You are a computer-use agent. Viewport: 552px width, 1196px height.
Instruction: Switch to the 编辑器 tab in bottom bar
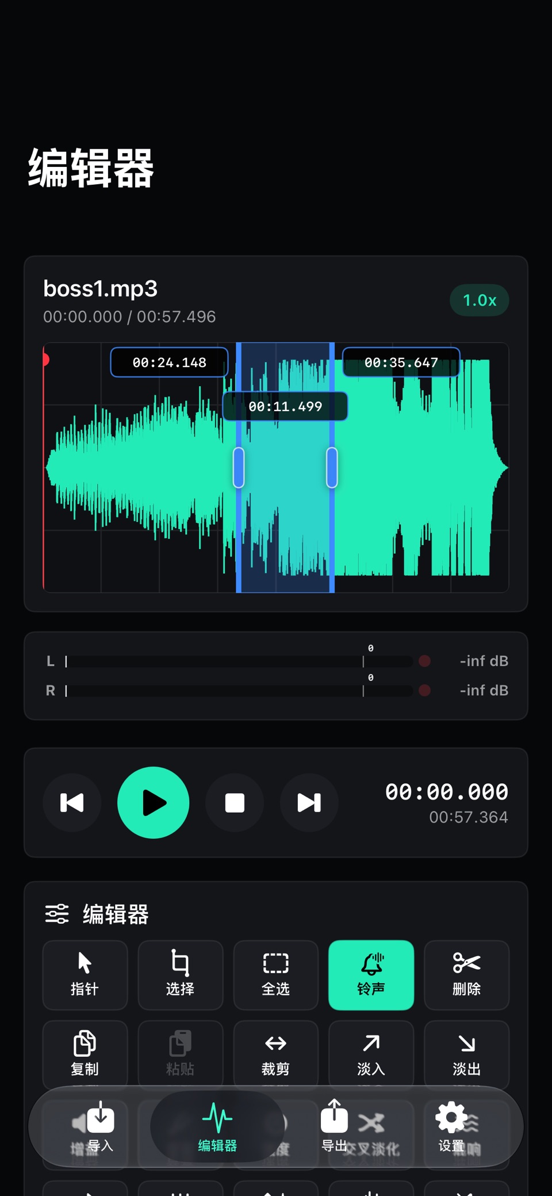pos(217,1127)
